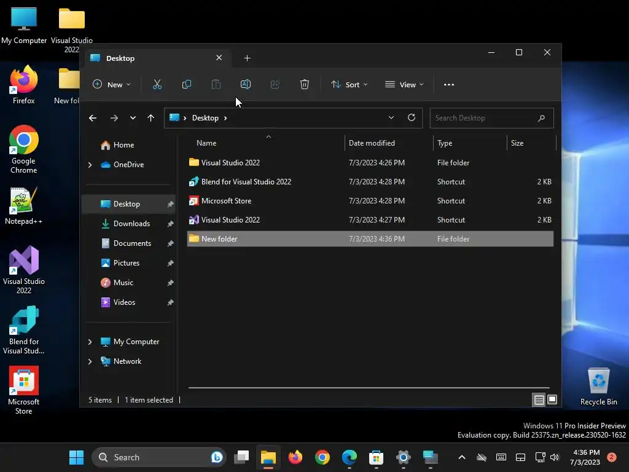Sort by the Type column header
Viewport: 629px width, 472px height.
click(x=470, y=143)
